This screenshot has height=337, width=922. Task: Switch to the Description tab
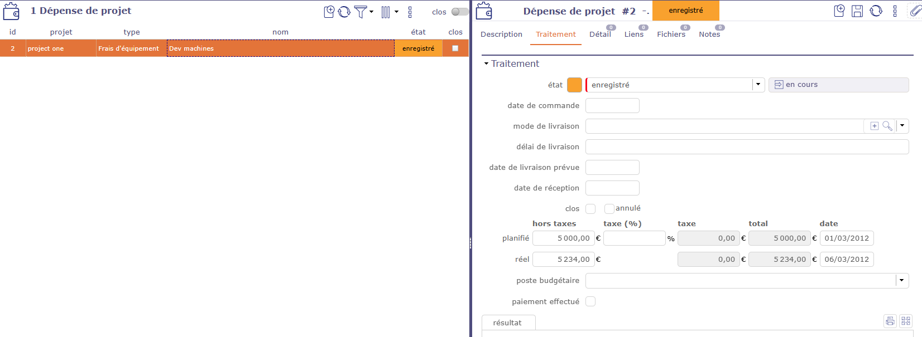[501, 35]
